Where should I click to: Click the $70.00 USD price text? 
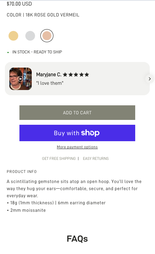(19, 4)
